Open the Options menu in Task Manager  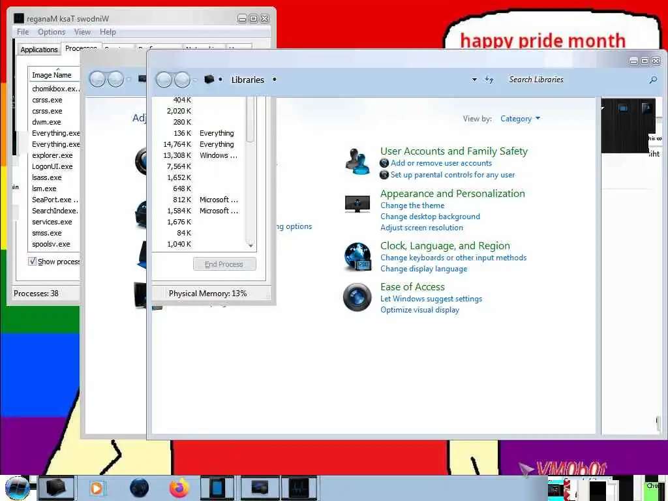52,32
